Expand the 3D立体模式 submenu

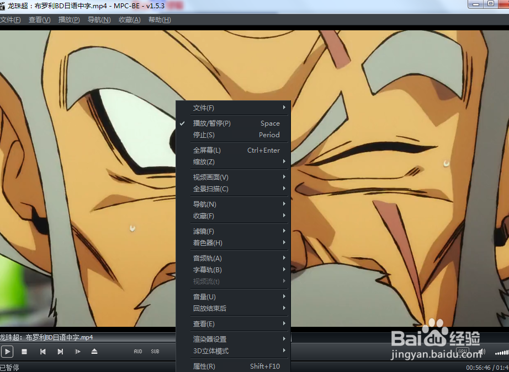tap(233, 351)
